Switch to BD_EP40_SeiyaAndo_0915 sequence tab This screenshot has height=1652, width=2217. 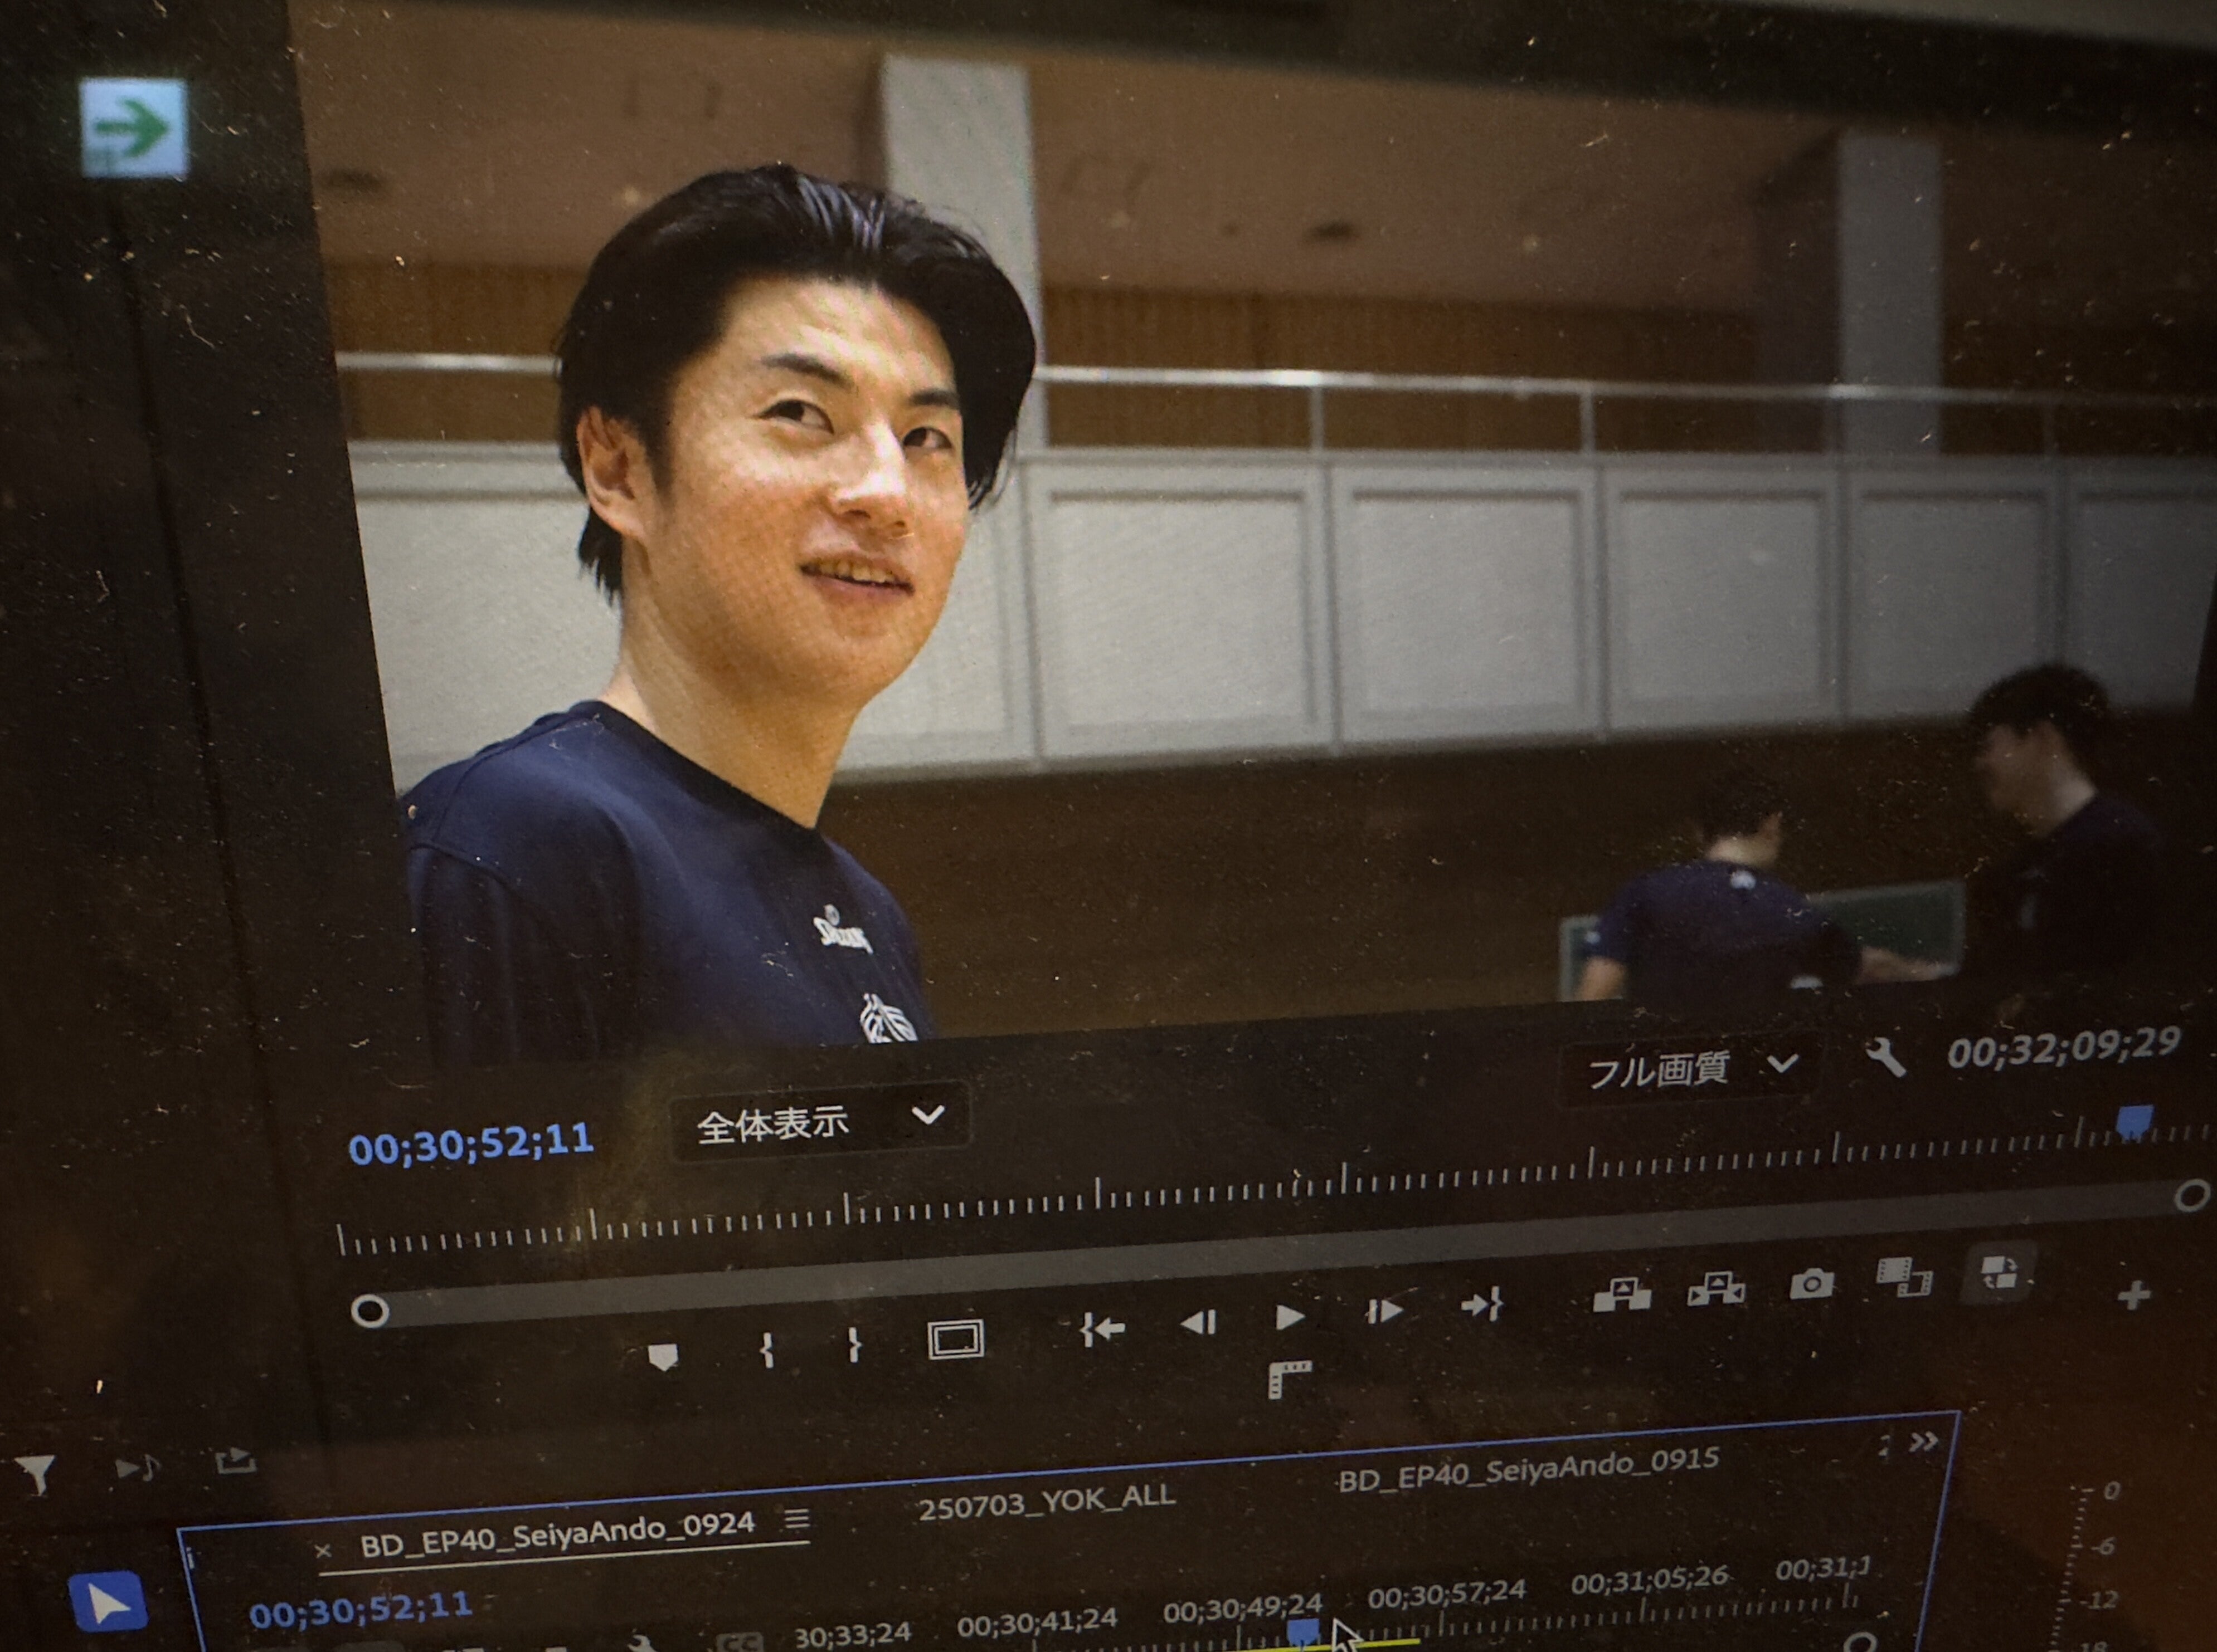[1528, 1471]
